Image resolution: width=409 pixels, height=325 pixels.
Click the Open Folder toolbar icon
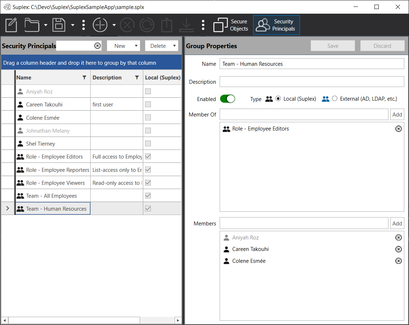32,25
